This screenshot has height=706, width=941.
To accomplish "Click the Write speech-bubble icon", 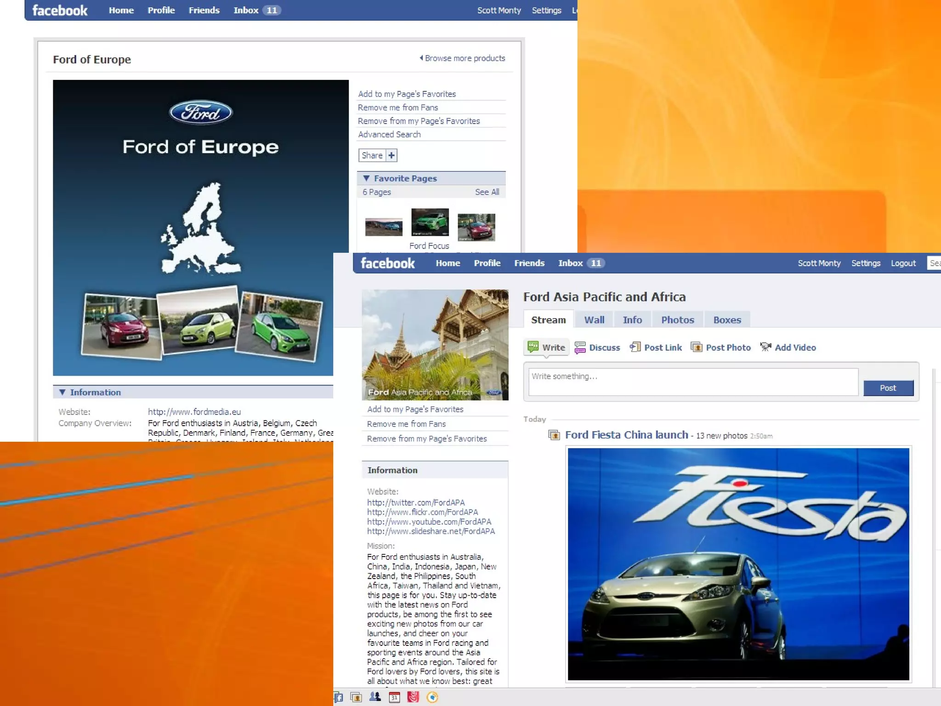I will [533, 347].
